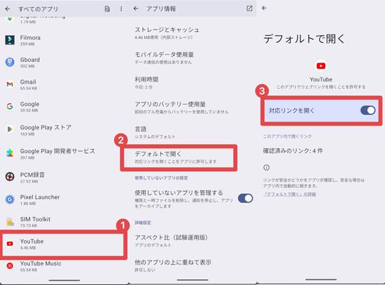Tap the Gmail app icon
Screen dimensions: 385x285
point(10,84)
